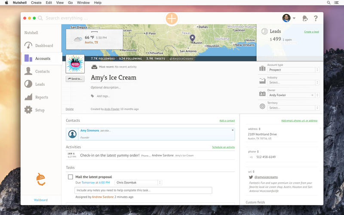Click the orange plus create button
Screen dimensions: 344x215
172,18
